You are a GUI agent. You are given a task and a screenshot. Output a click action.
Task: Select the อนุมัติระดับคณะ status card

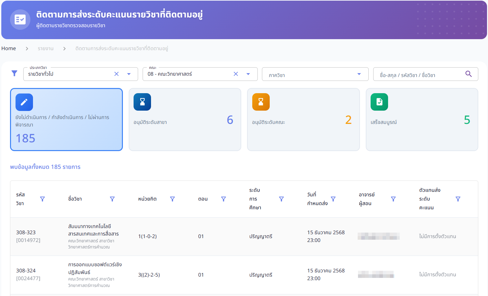pos(303,119)
